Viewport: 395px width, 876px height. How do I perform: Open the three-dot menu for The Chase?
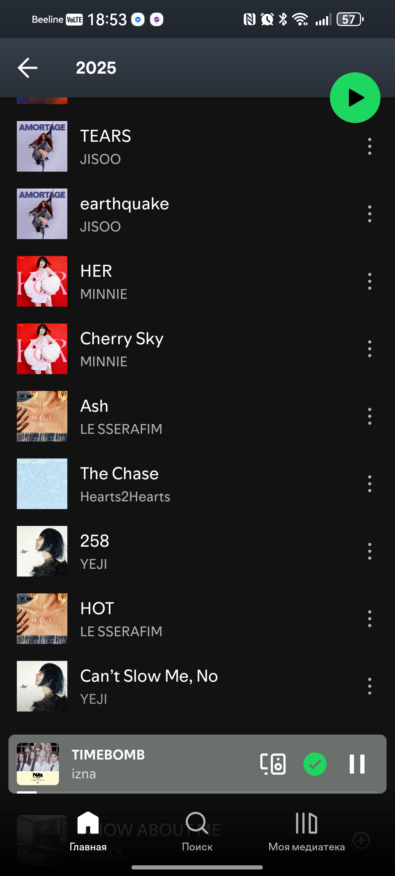tap(369, 483)
